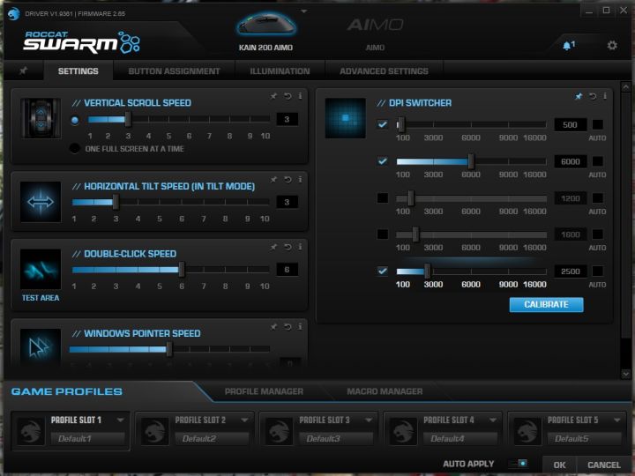
Task: Show info for Double-Click Speed panel
Action: pyautogui.click(x=300, y=247)
